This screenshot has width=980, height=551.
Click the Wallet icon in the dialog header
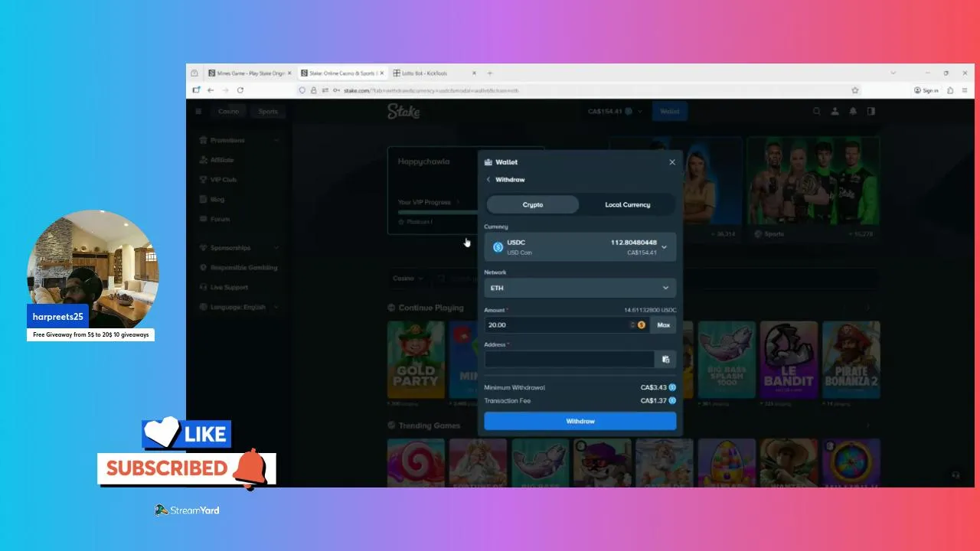(488, 162)
